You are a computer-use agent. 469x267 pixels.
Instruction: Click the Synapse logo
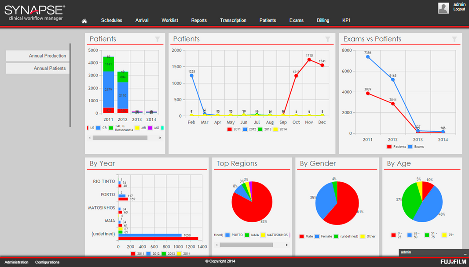tap(35, 11)
